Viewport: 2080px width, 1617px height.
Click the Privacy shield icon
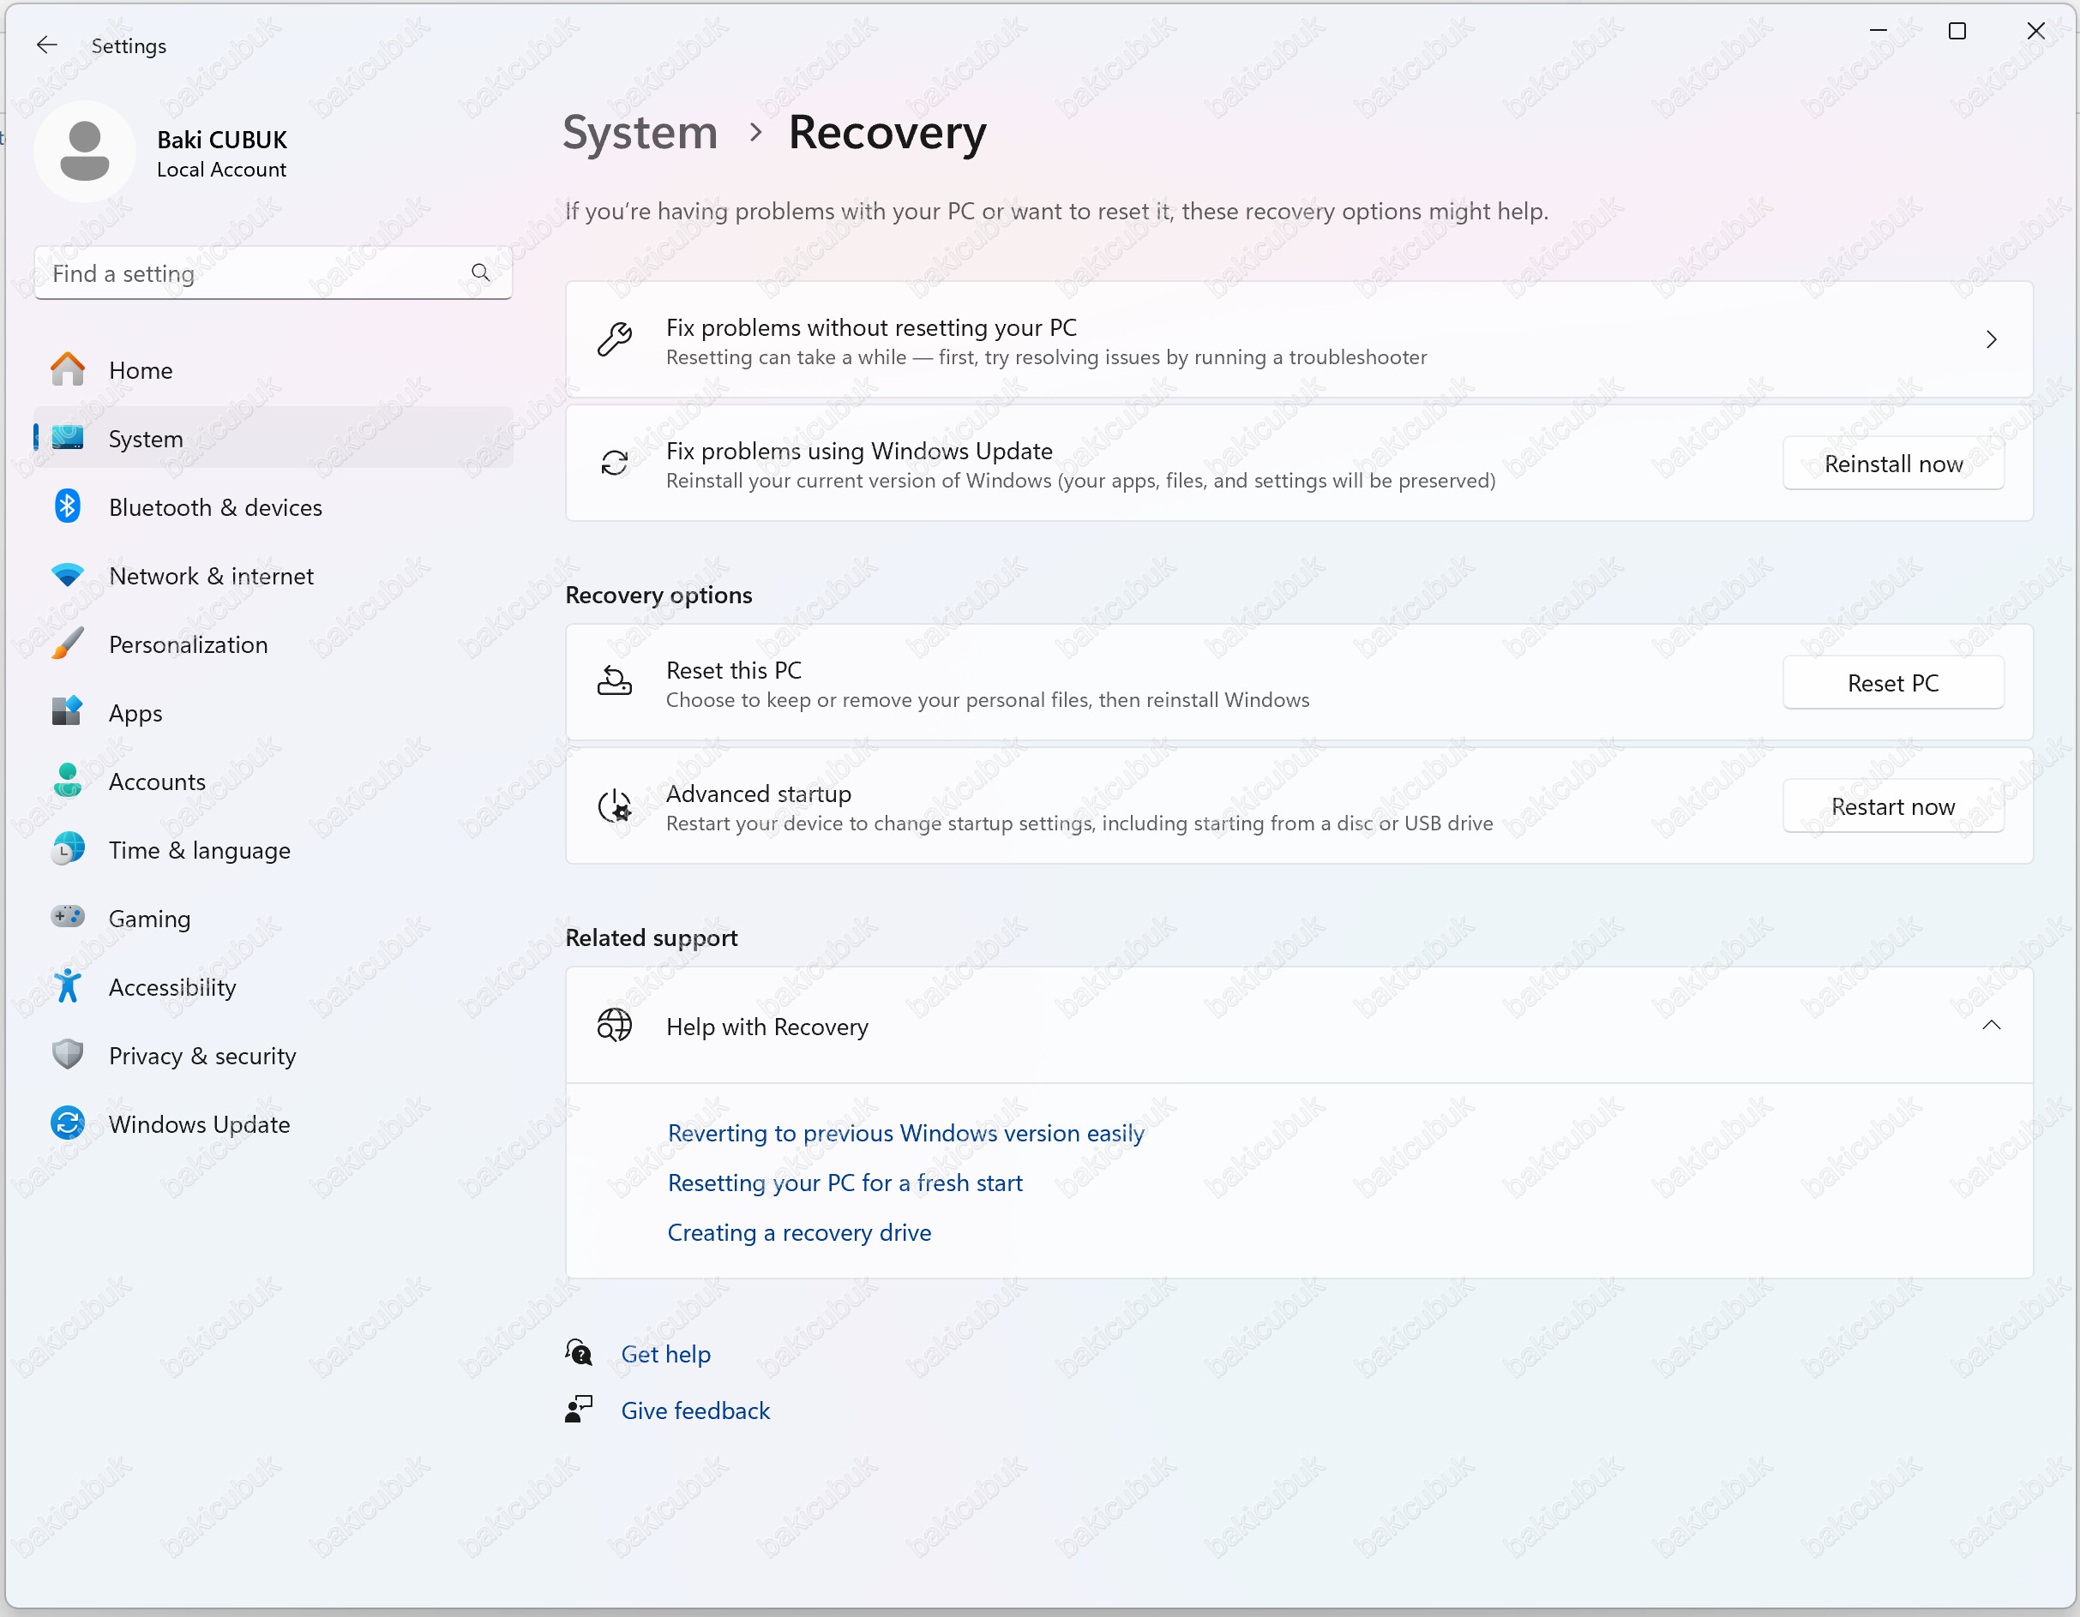tap(68, 1055)
